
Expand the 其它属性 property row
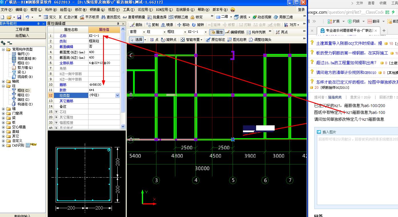tap(56, 117)
